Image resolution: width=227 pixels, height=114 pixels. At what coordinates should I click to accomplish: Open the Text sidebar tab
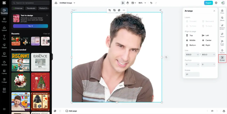pyautogui.click(x=4, y=37)
